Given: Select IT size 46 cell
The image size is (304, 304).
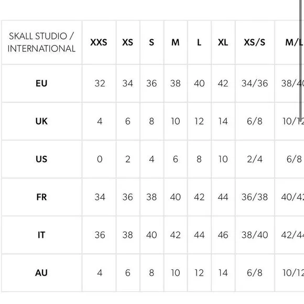Looking at the screenshot, I should pyautogui.click(x=223, y=235).
